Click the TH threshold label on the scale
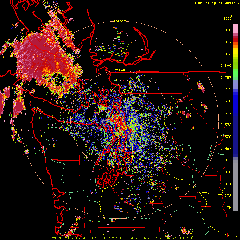The image size is (240, 240). pos(229,208)
